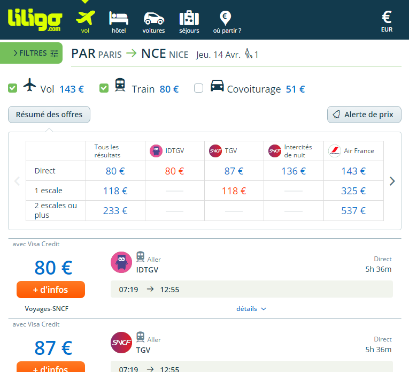Click the Covoiturage car mode icon
Viewport: 409px width, 372px height.
point(217,86)
